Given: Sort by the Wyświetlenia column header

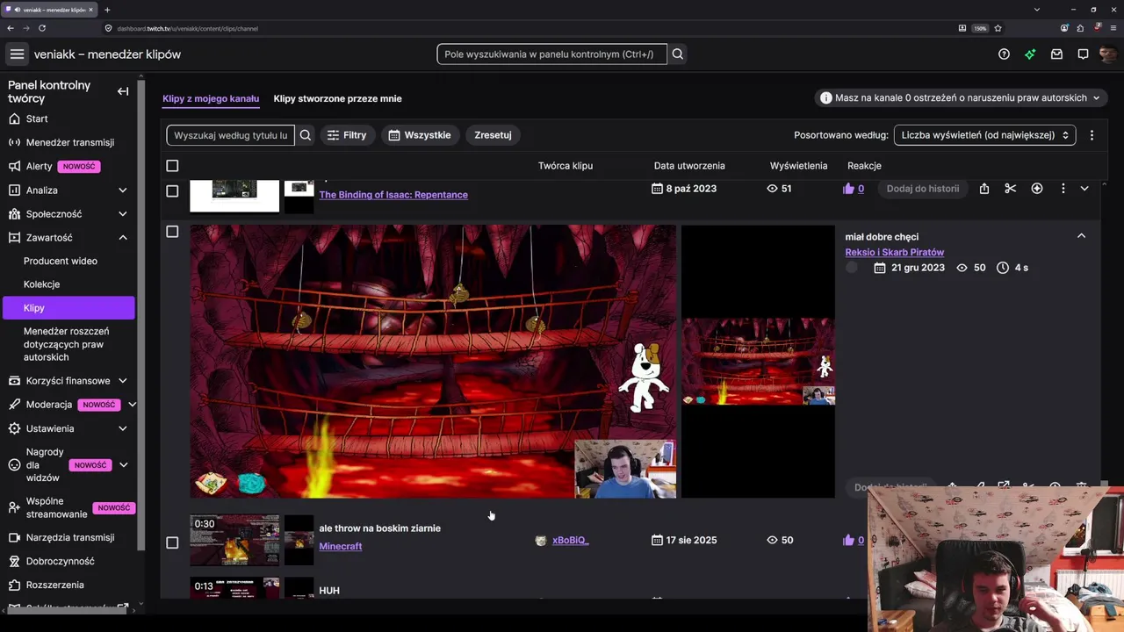Looking at the screenshot, I should pyautogui.click(x=798, y=166).
